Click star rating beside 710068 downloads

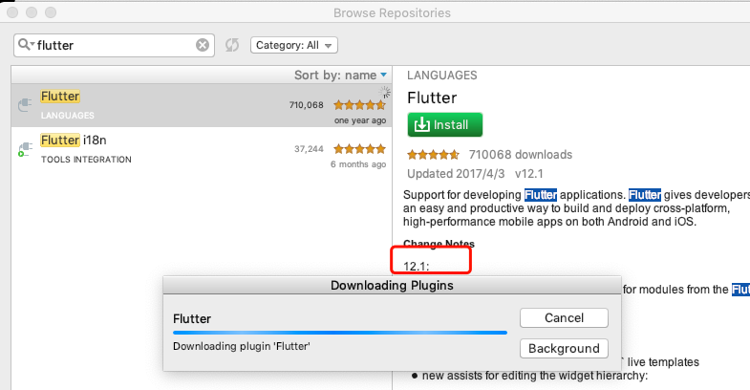433,155
